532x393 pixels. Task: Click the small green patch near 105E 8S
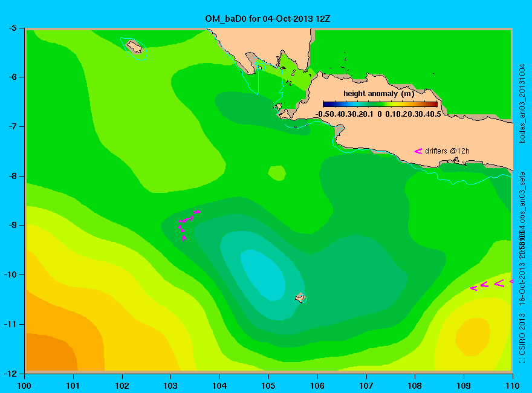click(276, 173)
